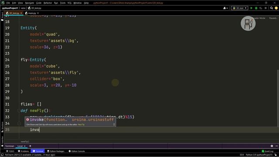The width and height of the screenshot is (279, 157).
Task: Open the Help menu
Action: point(86,3)
